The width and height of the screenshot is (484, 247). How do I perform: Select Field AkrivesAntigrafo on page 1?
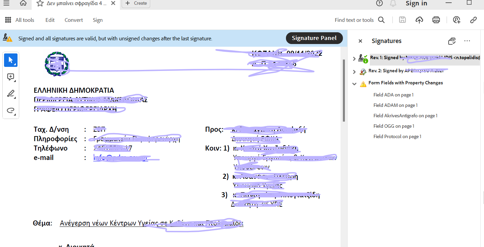(x=405, y=116)
